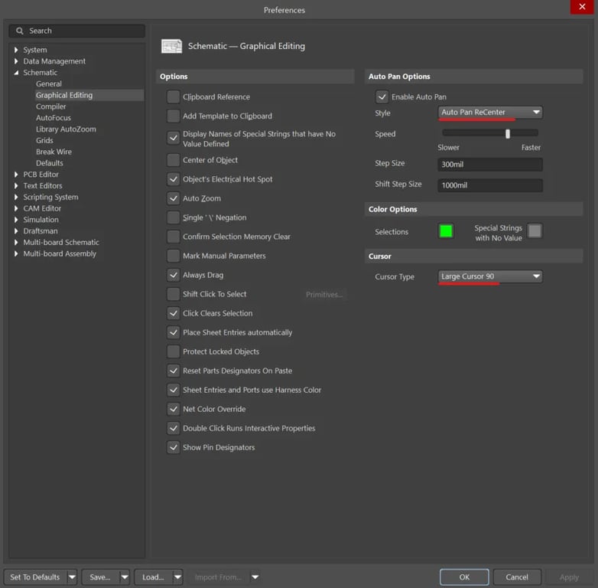Enable the Center of Object checkbox
The width and height of the screenshot is (598, 588).
(x=173, y=160)
